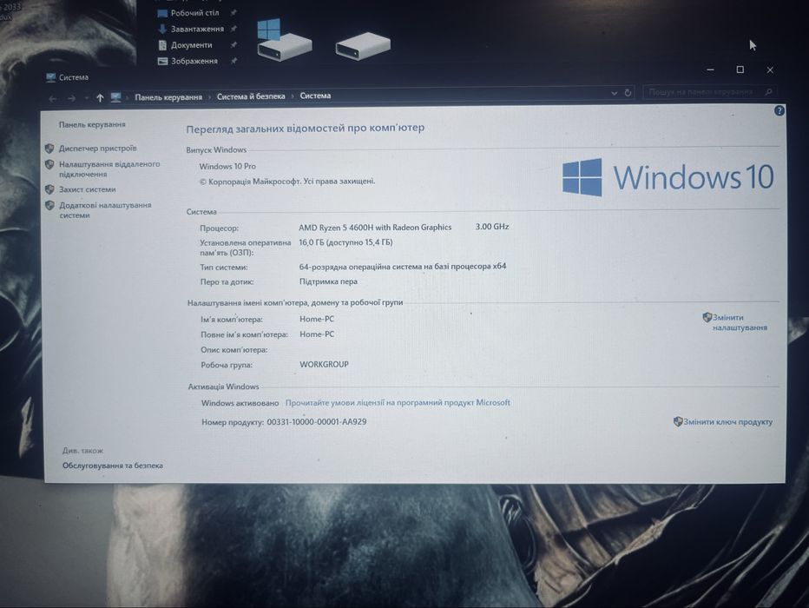Go forward with the right arrow button
The height and width of the screenshot is (608, 809).
tap(72, 98)
